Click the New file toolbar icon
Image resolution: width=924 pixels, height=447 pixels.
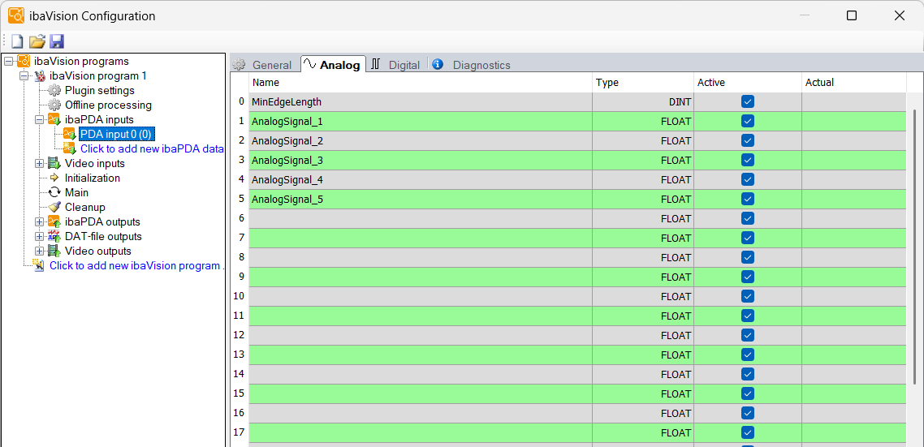pyautogui.click(x=18, y=41)
